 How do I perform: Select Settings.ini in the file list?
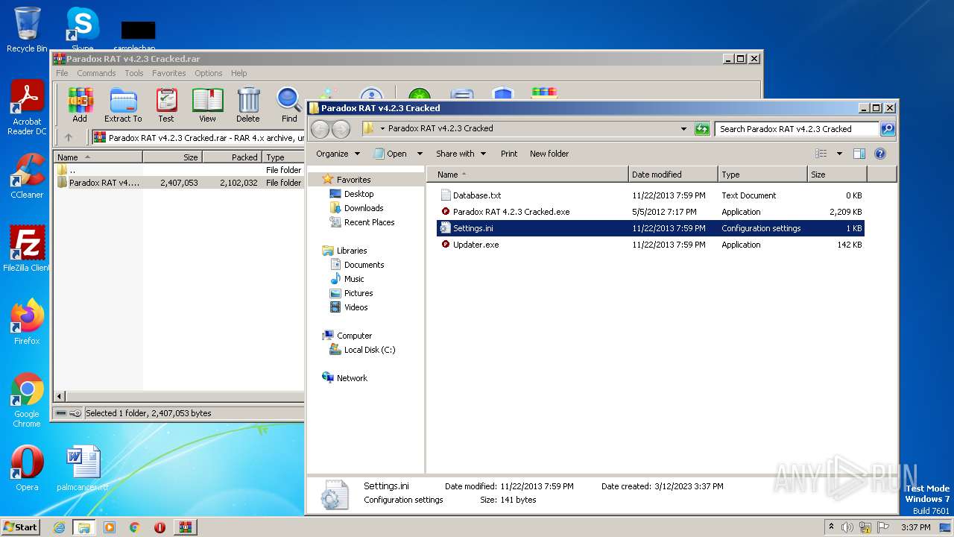pos(651,228)
